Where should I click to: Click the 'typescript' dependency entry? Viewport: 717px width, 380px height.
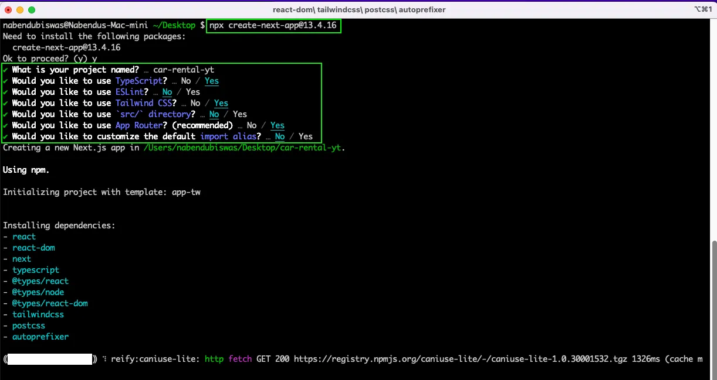pyautogui.click(x=36, y=270)
